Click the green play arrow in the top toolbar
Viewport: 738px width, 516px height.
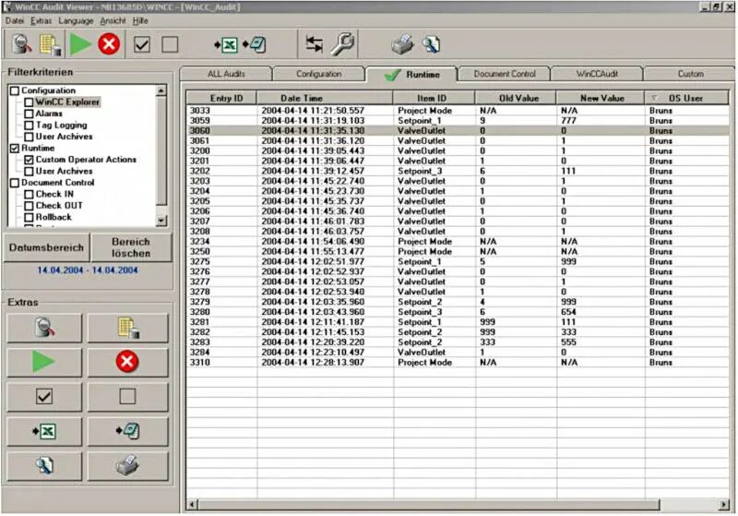point(80,44)
